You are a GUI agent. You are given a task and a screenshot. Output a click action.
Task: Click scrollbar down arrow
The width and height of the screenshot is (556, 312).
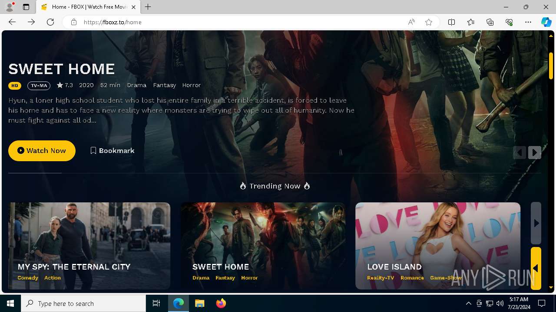point(551,288)
